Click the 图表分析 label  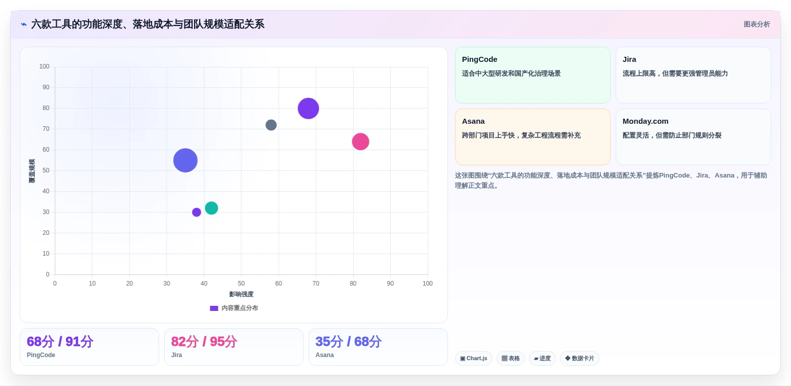pos(757,24)
